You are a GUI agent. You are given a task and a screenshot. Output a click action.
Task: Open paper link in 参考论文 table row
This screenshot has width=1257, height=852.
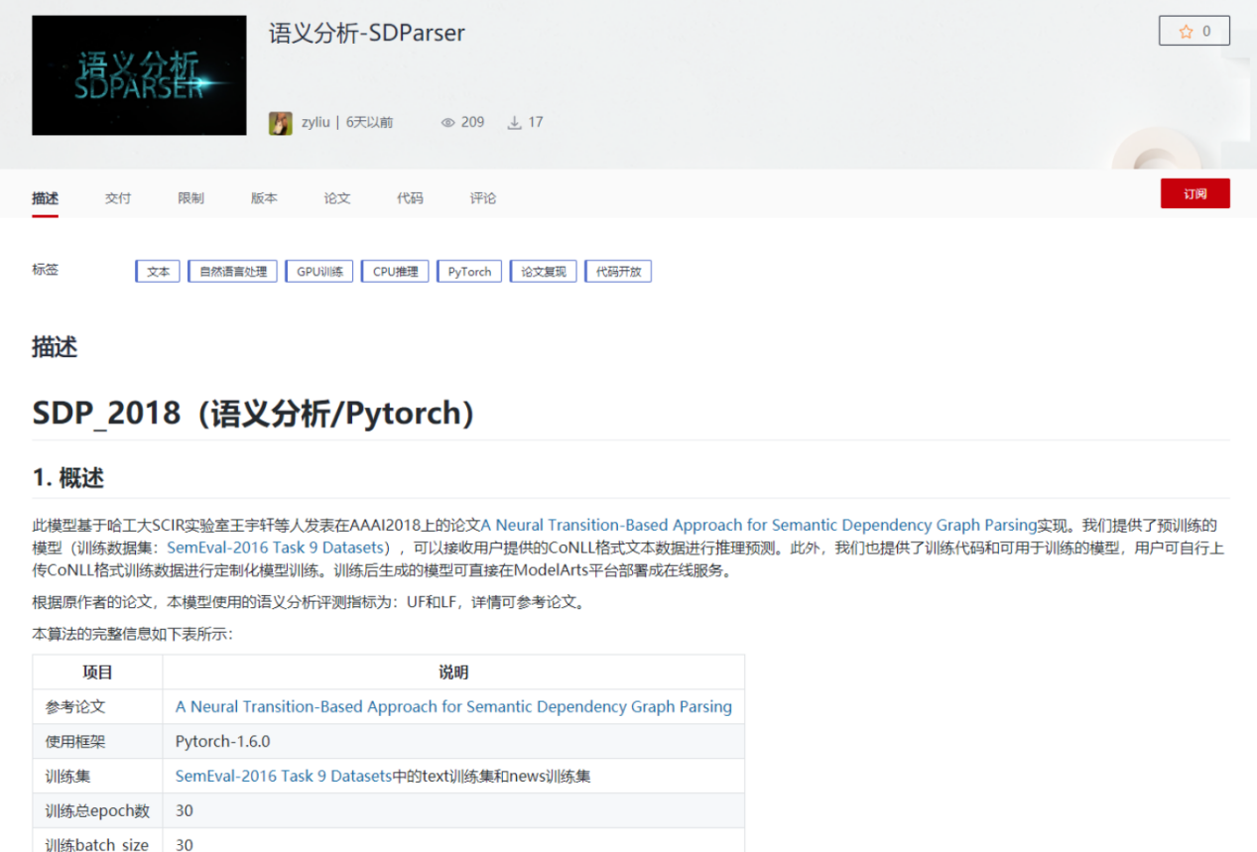(453, 707)
